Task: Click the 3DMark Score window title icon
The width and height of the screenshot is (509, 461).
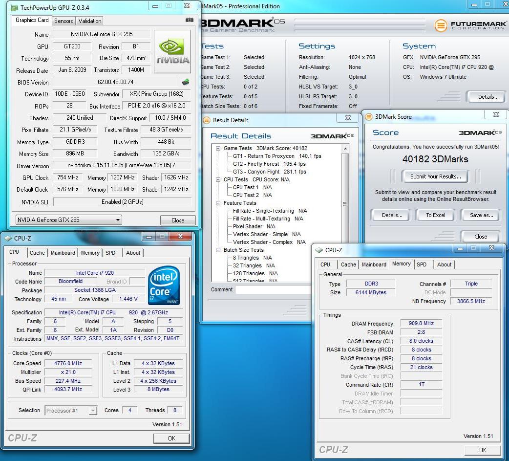Action: 369,117
